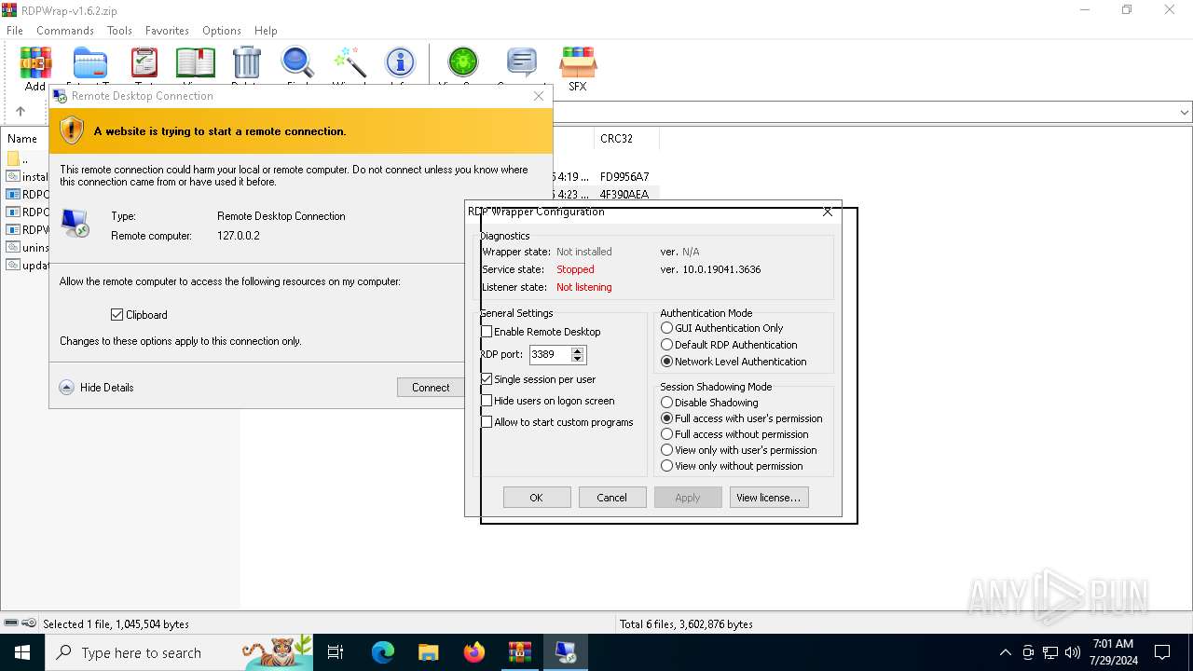This screenshot has width=1193, height=671.
Task: Sort by the Name column header
Action: pyautogui.click(x=22, y=139)
